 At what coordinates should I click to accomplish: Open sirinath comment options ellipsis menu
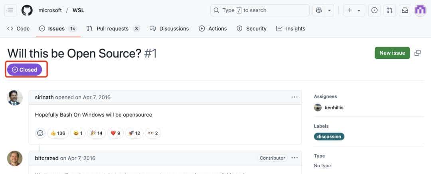(295, 97)
